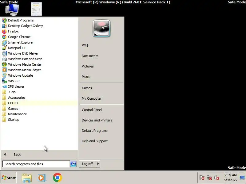246x184 pixels.
Task: Open Help and Support
Action: point(101,141)
